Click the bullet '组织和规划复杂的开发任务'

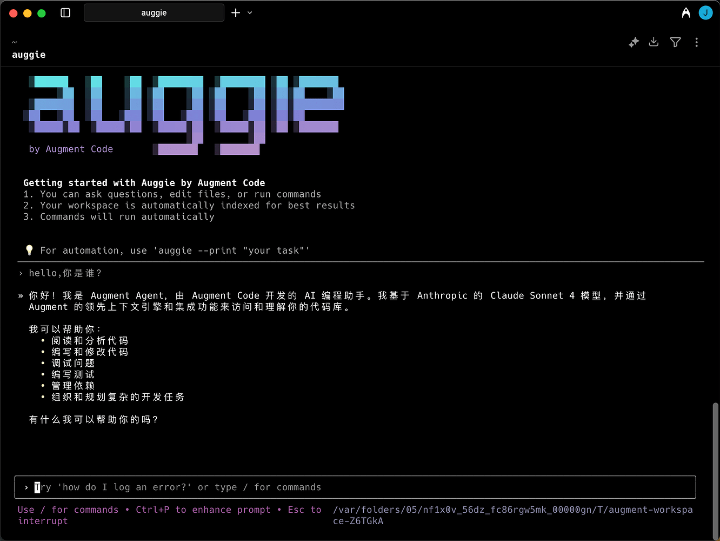118,397
